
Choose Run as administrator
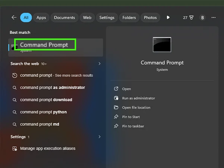(139, 98)
